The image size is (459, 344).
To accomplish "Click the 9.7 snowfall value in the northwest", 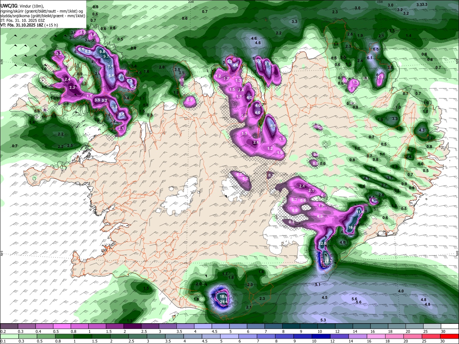I will point(106,57).
